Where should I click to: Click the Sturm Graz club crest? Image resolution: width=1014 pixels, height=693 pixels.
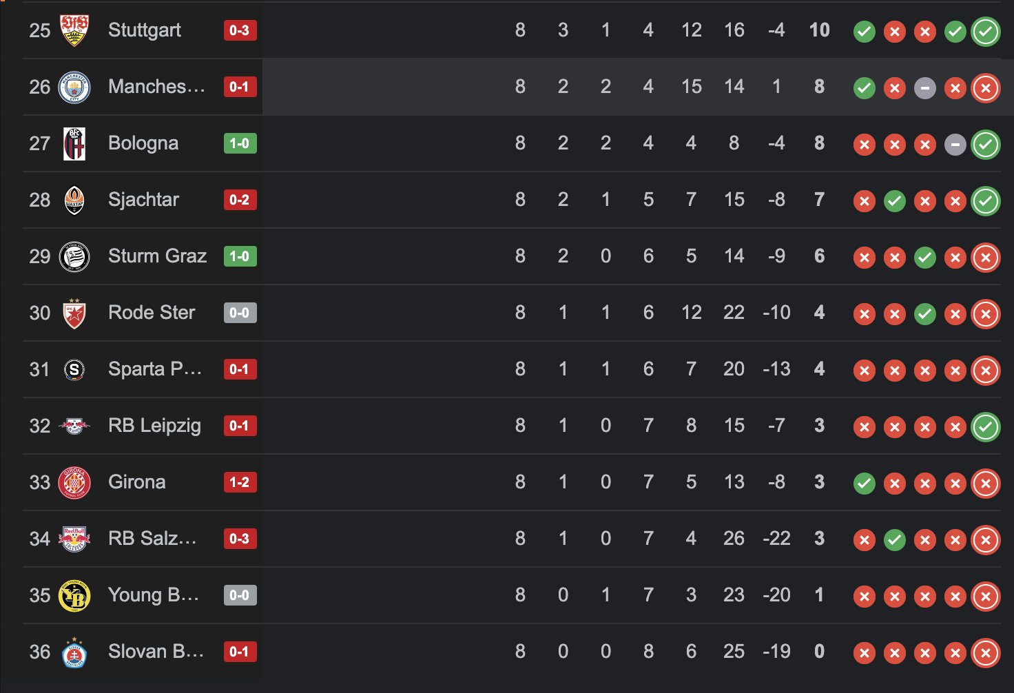coord(74,257)
